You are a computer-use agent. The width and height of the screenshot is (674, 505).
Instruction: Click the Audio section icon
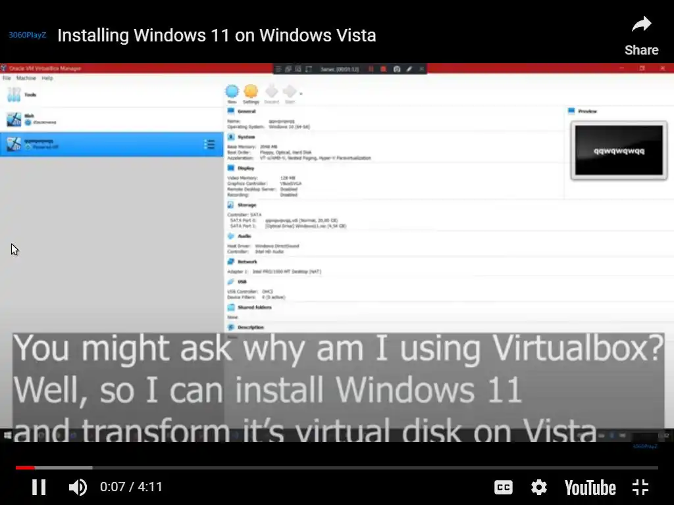[x=231, y=236]
